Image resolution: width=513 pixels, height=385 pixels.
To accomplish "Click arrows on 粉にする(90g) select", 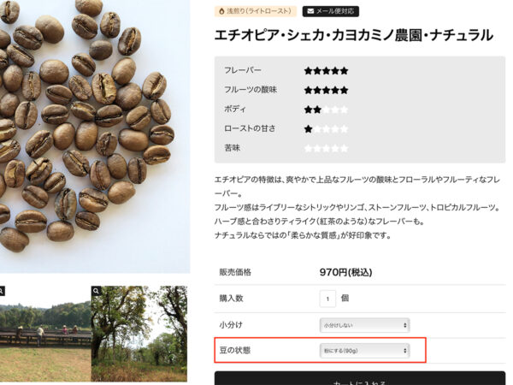I will (x=405, y=351).
